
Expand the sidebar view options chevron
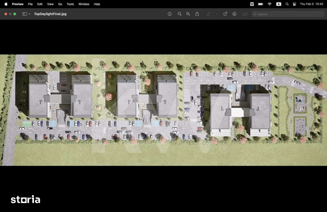click(x=30, y=14)
